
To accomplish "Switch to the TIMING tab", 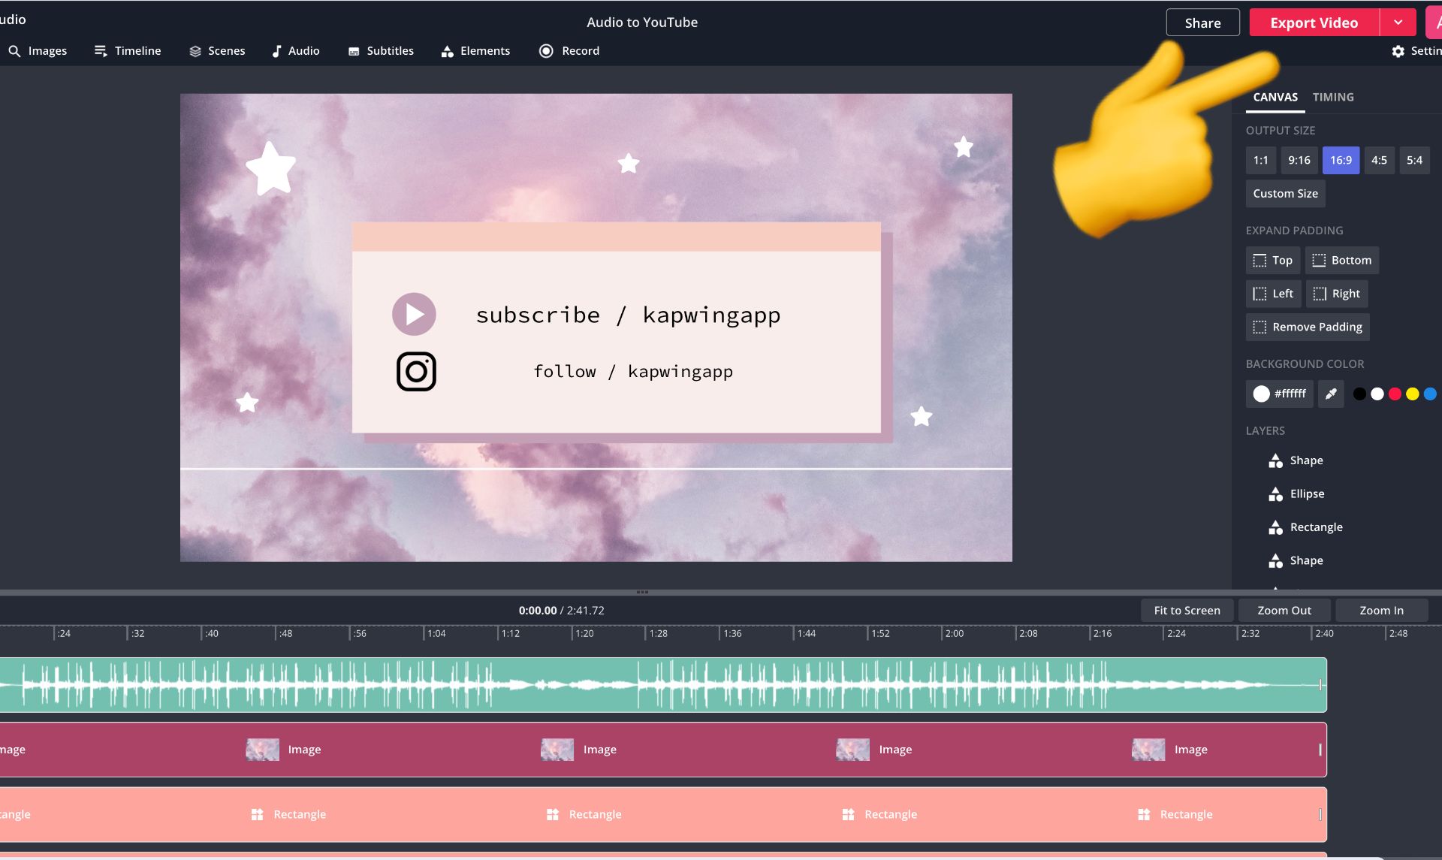I will tap(1333, 97).
